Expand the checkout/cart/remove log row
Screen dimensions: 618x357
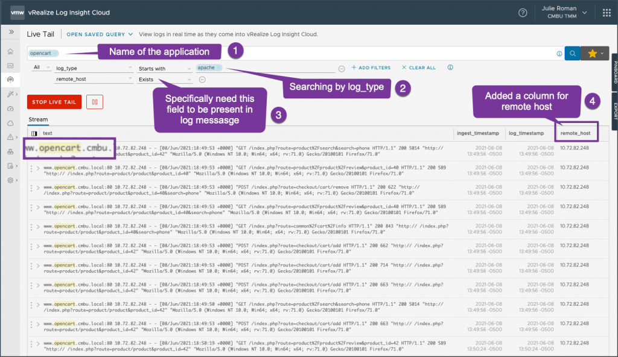tap(38, 188)
